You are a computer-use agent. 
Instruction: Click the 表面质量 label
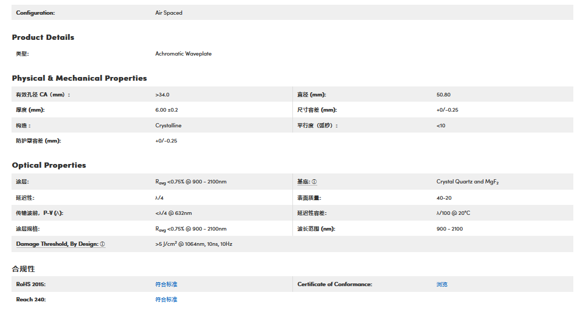click(x=309, y=198)
